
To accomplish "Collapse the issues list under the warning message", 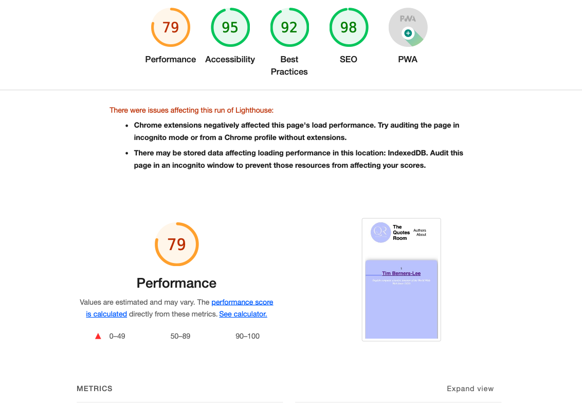I will click(191, 110).
